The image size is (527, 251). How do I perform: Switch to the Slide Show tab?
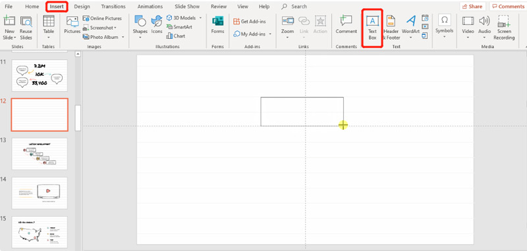pos(187,7)
